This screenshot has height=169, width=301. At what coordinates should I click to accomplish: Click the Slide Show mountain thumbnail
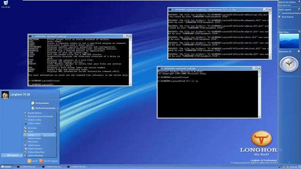[289, 41]
